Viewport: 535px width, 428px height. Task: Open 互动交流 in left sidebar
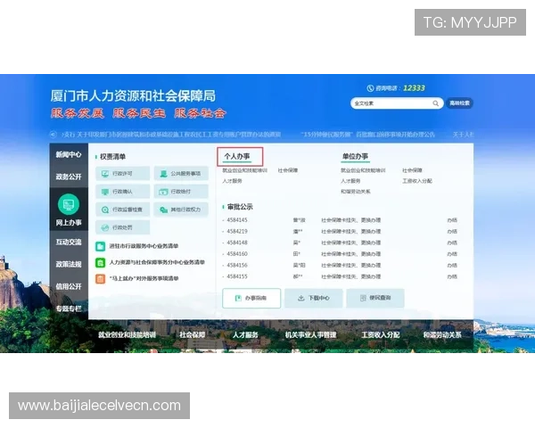point(69,242)
